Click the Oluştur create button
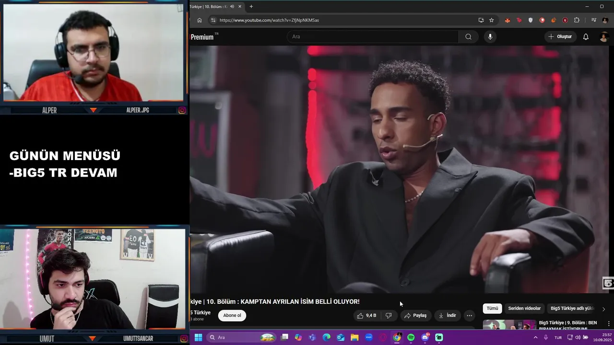The width and height of the screenshot is (614, 345). pyautogui.click(x=560, y=36)
